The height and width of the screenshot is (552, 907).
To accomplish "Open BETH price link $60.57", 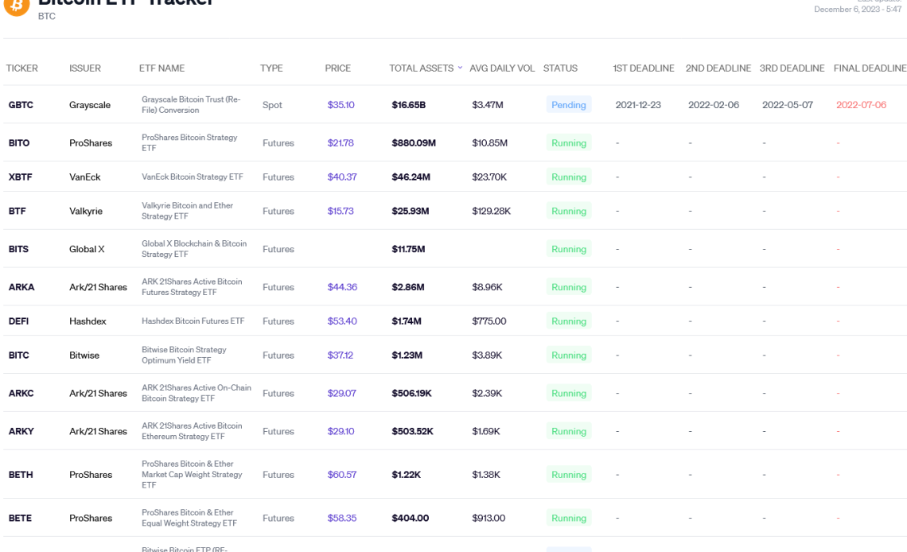I will (x=342, y=475).
